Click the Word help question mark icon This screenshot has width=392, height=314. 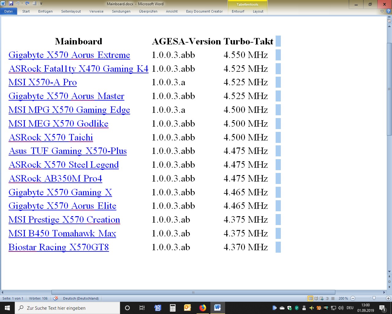pos(388,11)
